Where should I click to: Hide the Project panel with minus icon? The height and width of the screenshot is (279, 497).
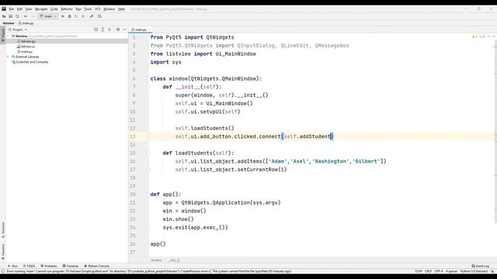tap(124, 29)
